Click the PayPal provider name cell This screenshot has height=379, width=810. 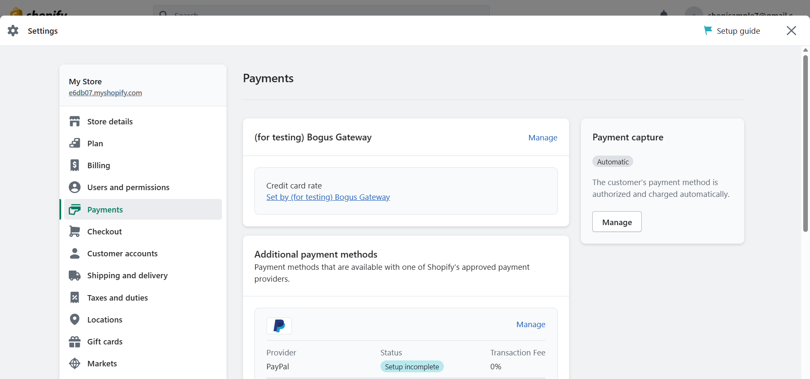pos(278,366)
